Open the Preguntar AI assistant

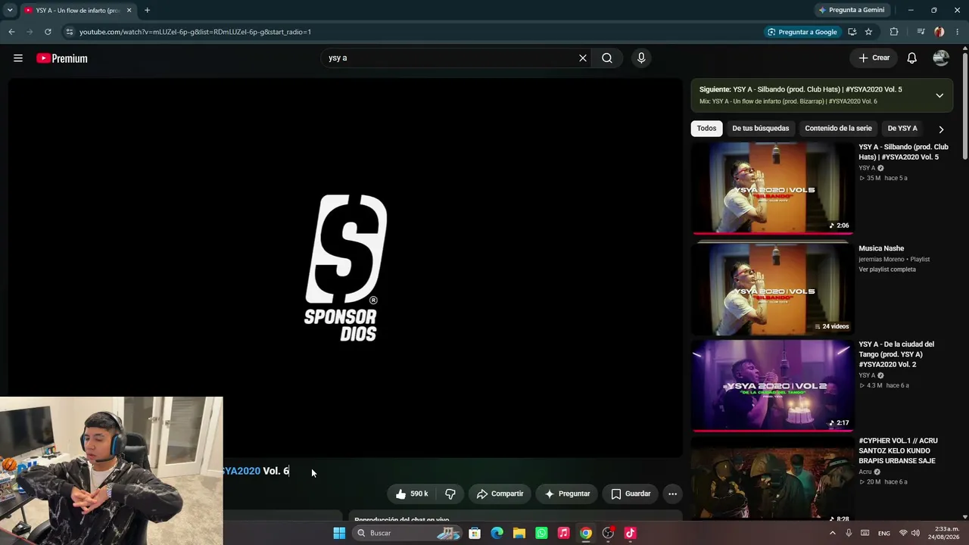pos(567,494)
